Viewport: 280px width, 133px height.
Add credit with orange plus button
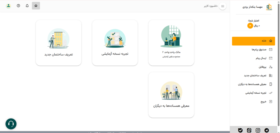[x=250, y=26]
